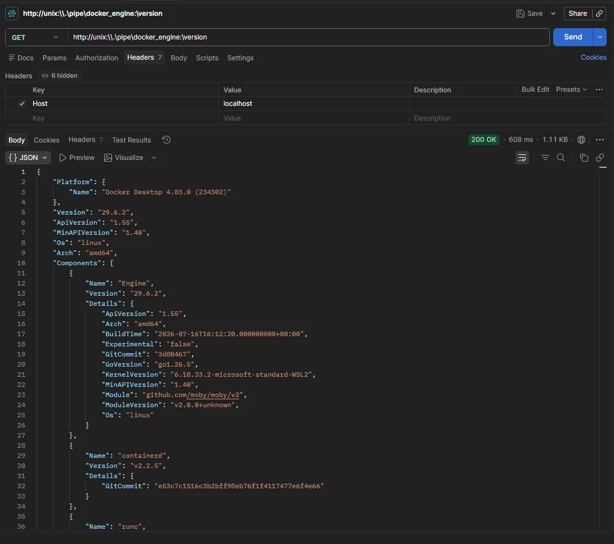This screenshot has height=544, width=614.
Task: Click the Save request icon
Action: coord(520,14)
